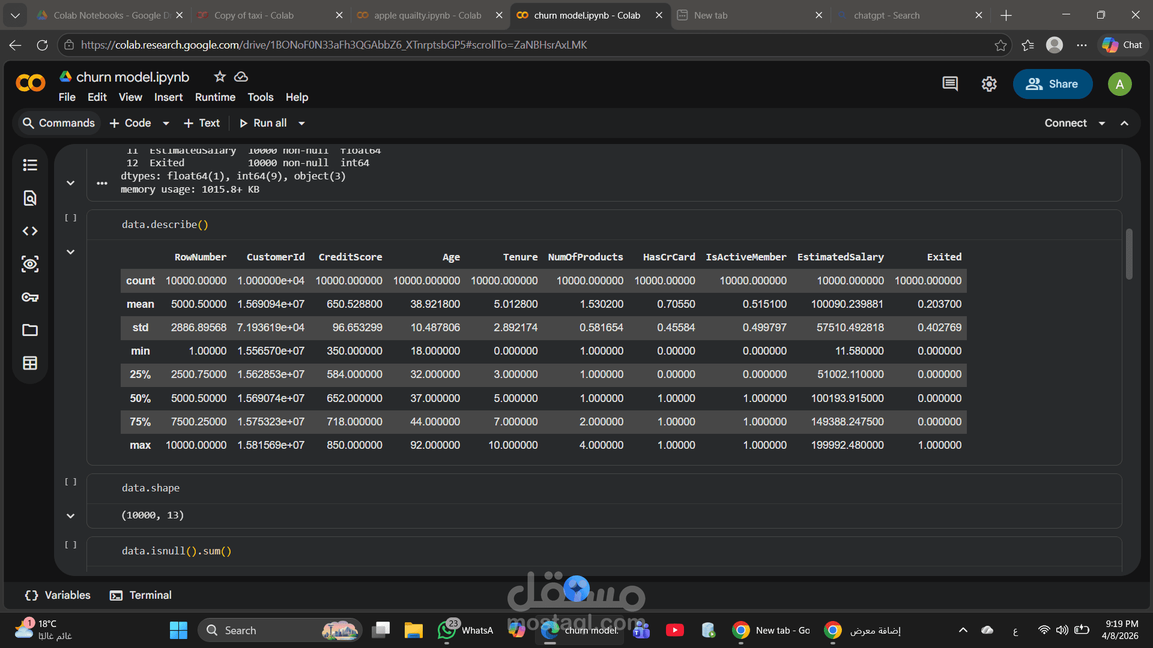Collapse the data.describe() output
1153x648 pixels.
coord(70,252)
